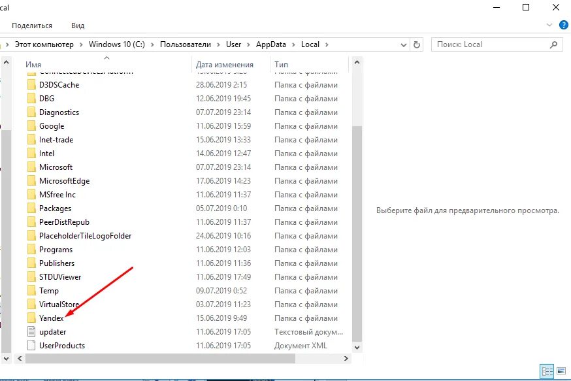Image resolution: width=571 pixels, height=381 pixels.
Task: Click the updater text document icon
Action: click(x=31, y=332)
